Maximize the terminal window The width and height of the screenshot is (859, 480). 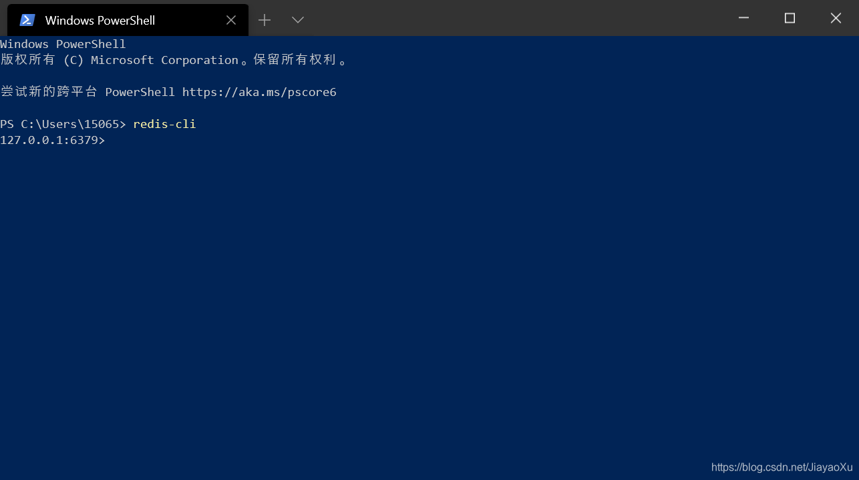(x=790, y=18)
